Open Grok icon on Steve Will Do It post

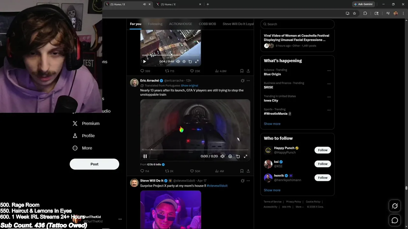(x=243, y=181)
